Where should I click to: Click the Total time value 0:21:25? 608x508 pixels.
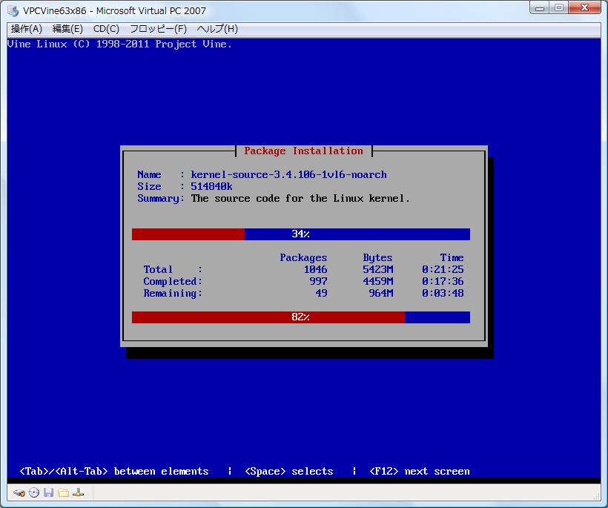(x=443, y=269)
